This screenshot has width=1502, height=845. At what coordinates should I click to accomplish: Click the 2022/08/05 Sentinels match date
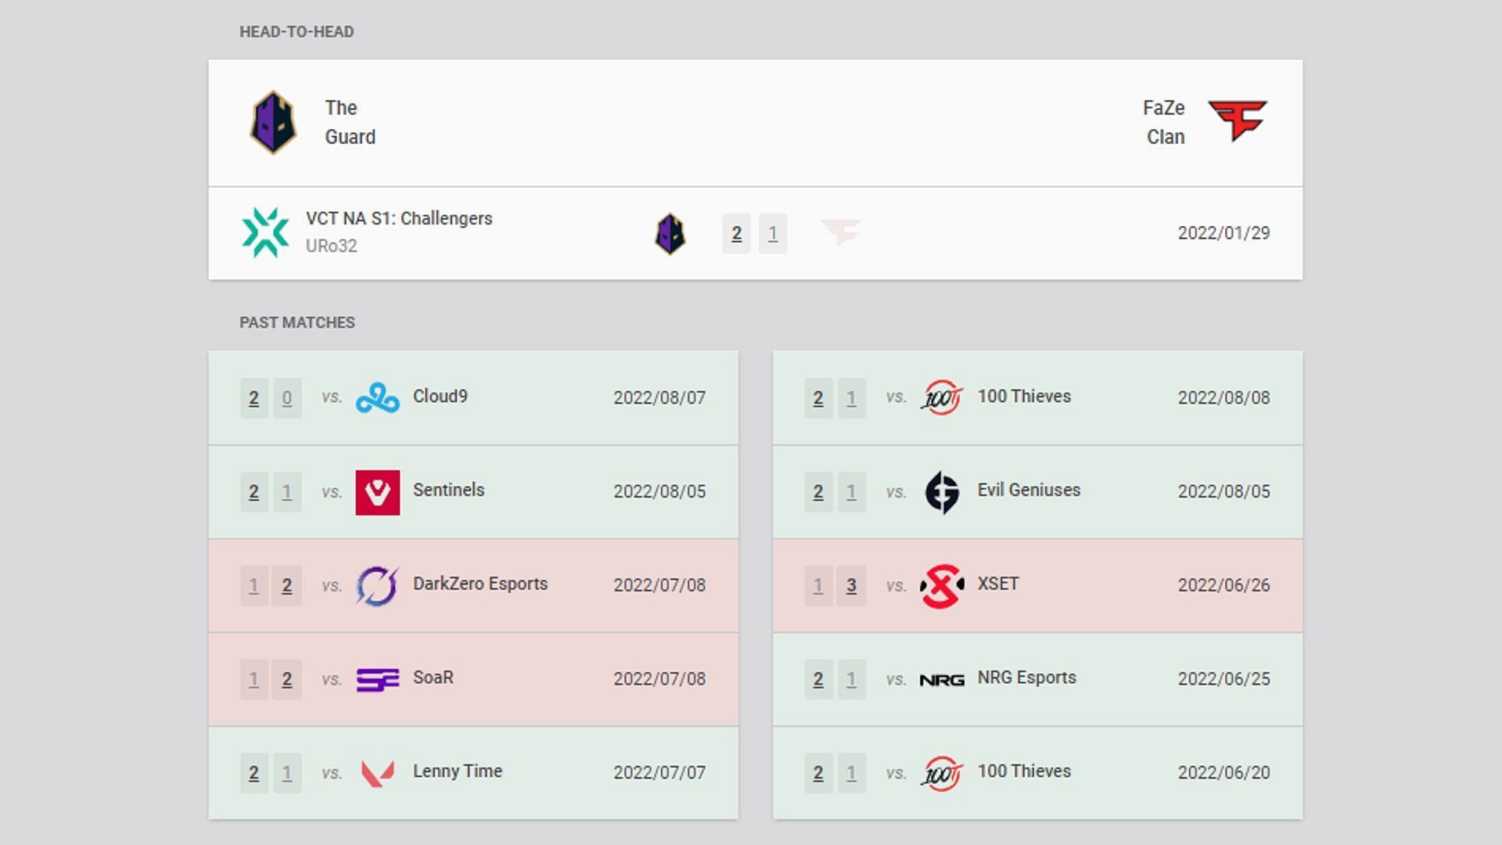click(x=659, y=491)
